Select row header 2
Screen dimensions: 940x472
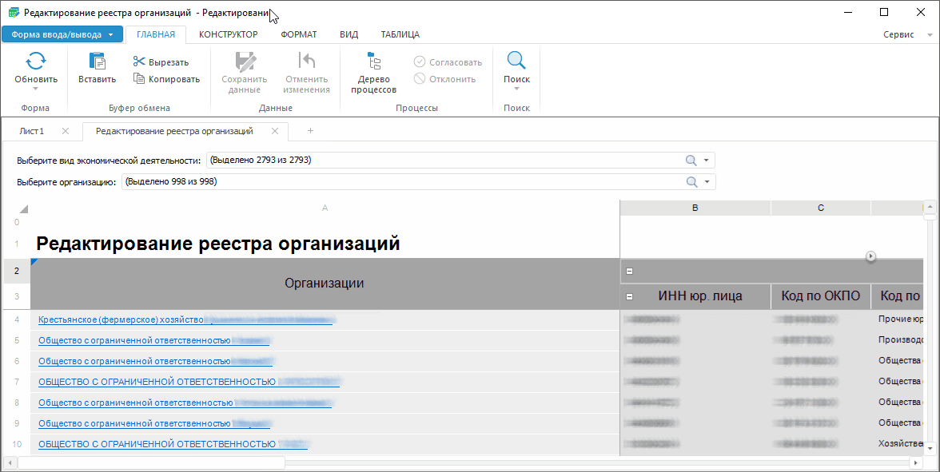(x=17, y=271)
